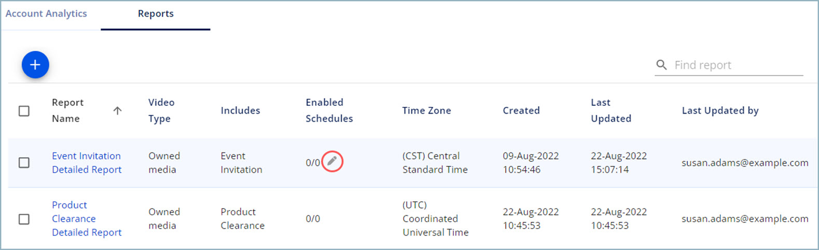Viewport: 819px width, 250px height.
Task: Select the Event Invitation Detailed Report checkbox
Action: [x=24, y=163]
